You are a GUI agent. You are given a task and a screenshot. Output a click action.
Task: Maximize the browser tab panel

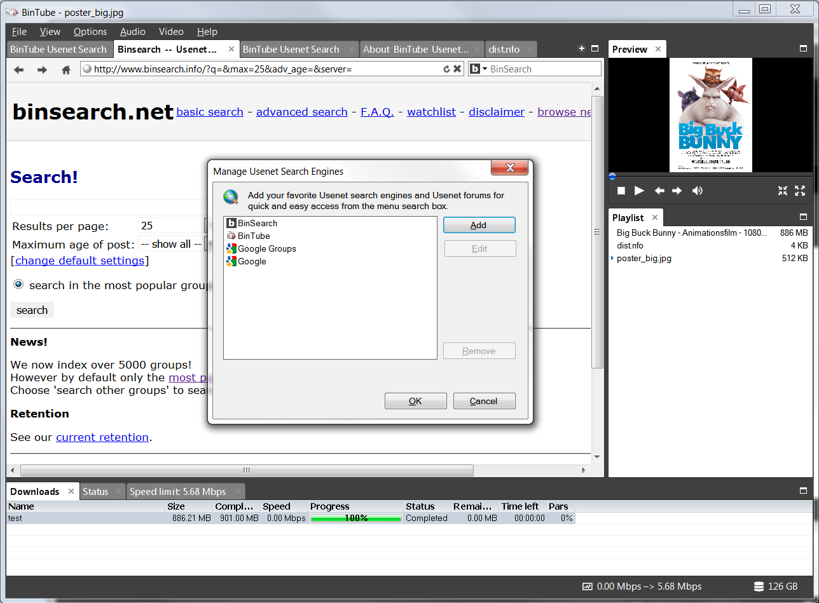595,49
